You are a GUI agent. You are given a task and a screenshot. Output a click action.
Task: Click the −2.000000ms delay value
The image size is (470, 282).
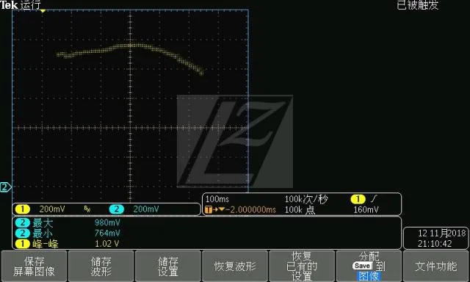(250, 210)
